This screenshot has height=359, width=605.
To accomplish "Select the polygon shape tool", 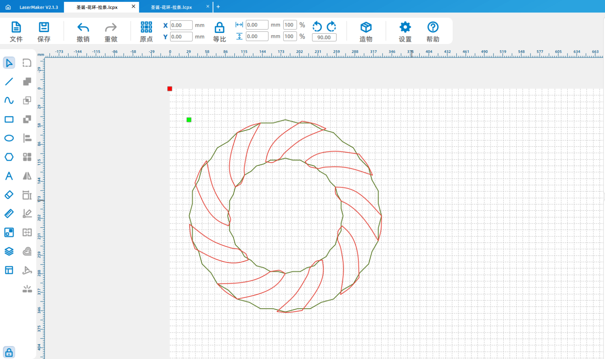I will pyautogui.click(x=9, y=157).
